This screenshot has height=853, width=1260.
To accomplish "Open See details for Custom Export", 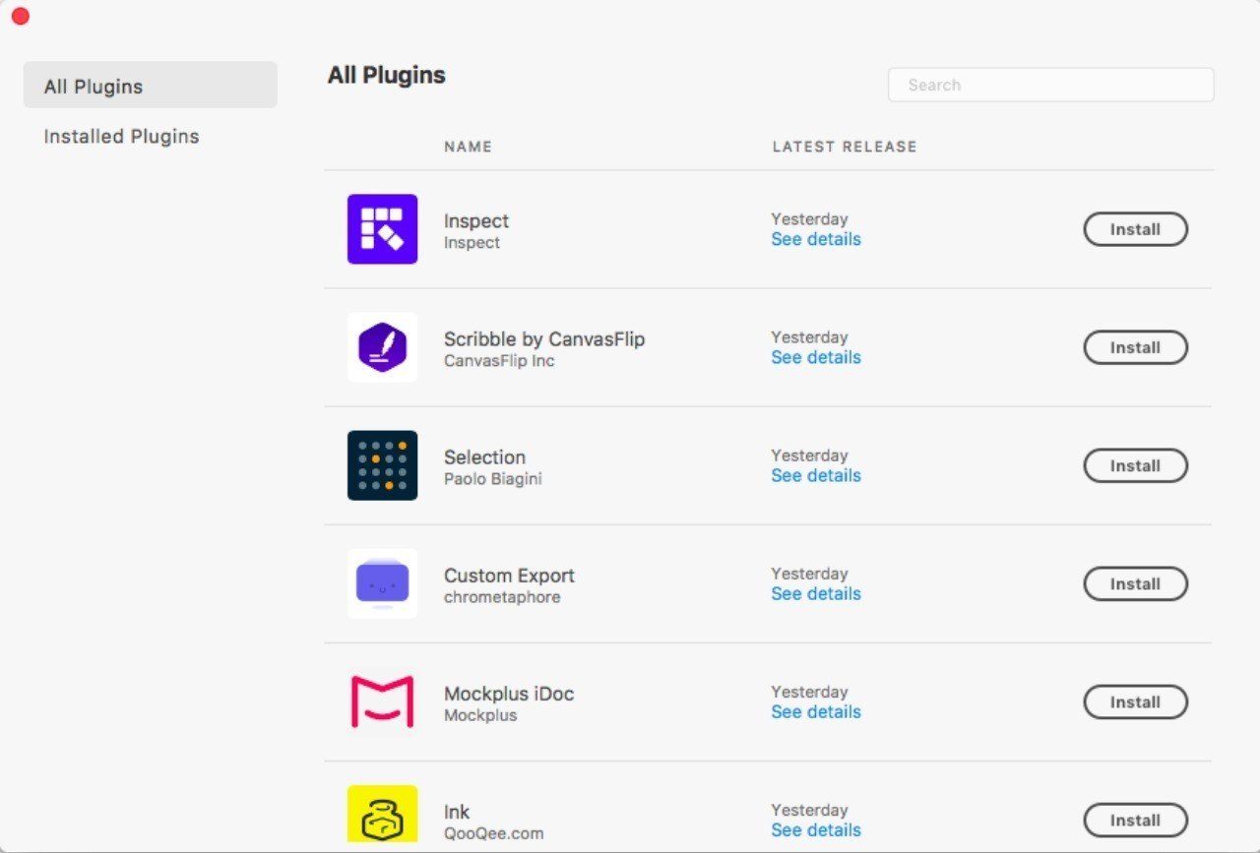I will pos(816,593).
